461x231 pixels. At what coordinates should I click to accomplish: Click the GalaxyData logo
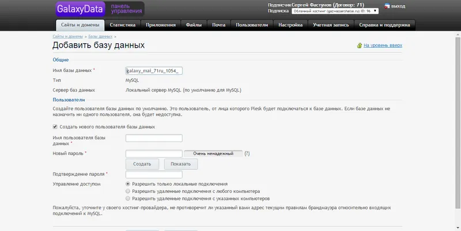coord(80,9)
